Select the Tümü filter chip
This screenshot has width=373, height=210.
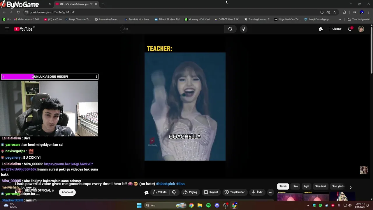tap(283, 186)
